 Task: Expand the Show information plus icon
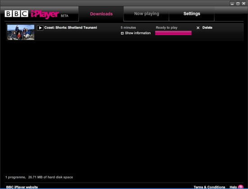click(122, 33)
